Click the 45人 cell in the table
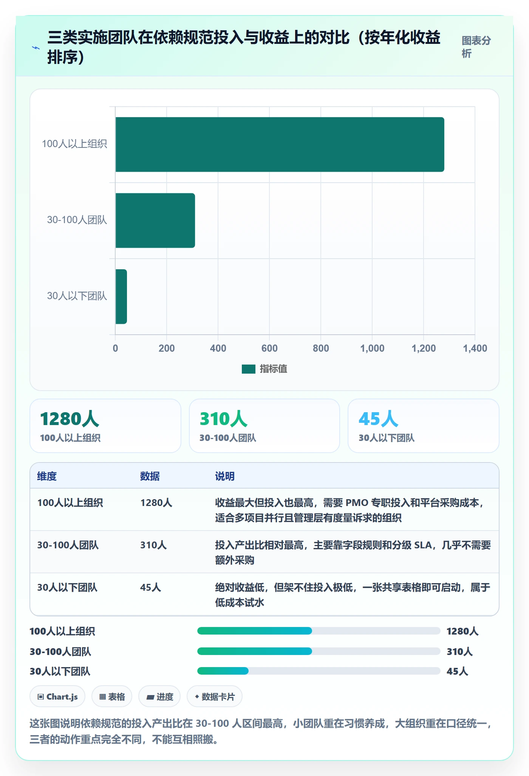Image resolution: width=529 pixels, height=776 pixels. tap(150, 588)
